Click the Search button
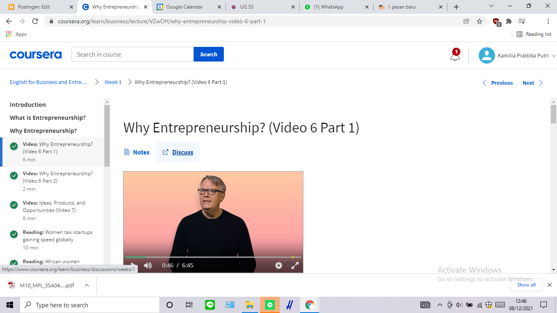The height and width of the screenshot is (313, 557). click(x=209, y=54)
